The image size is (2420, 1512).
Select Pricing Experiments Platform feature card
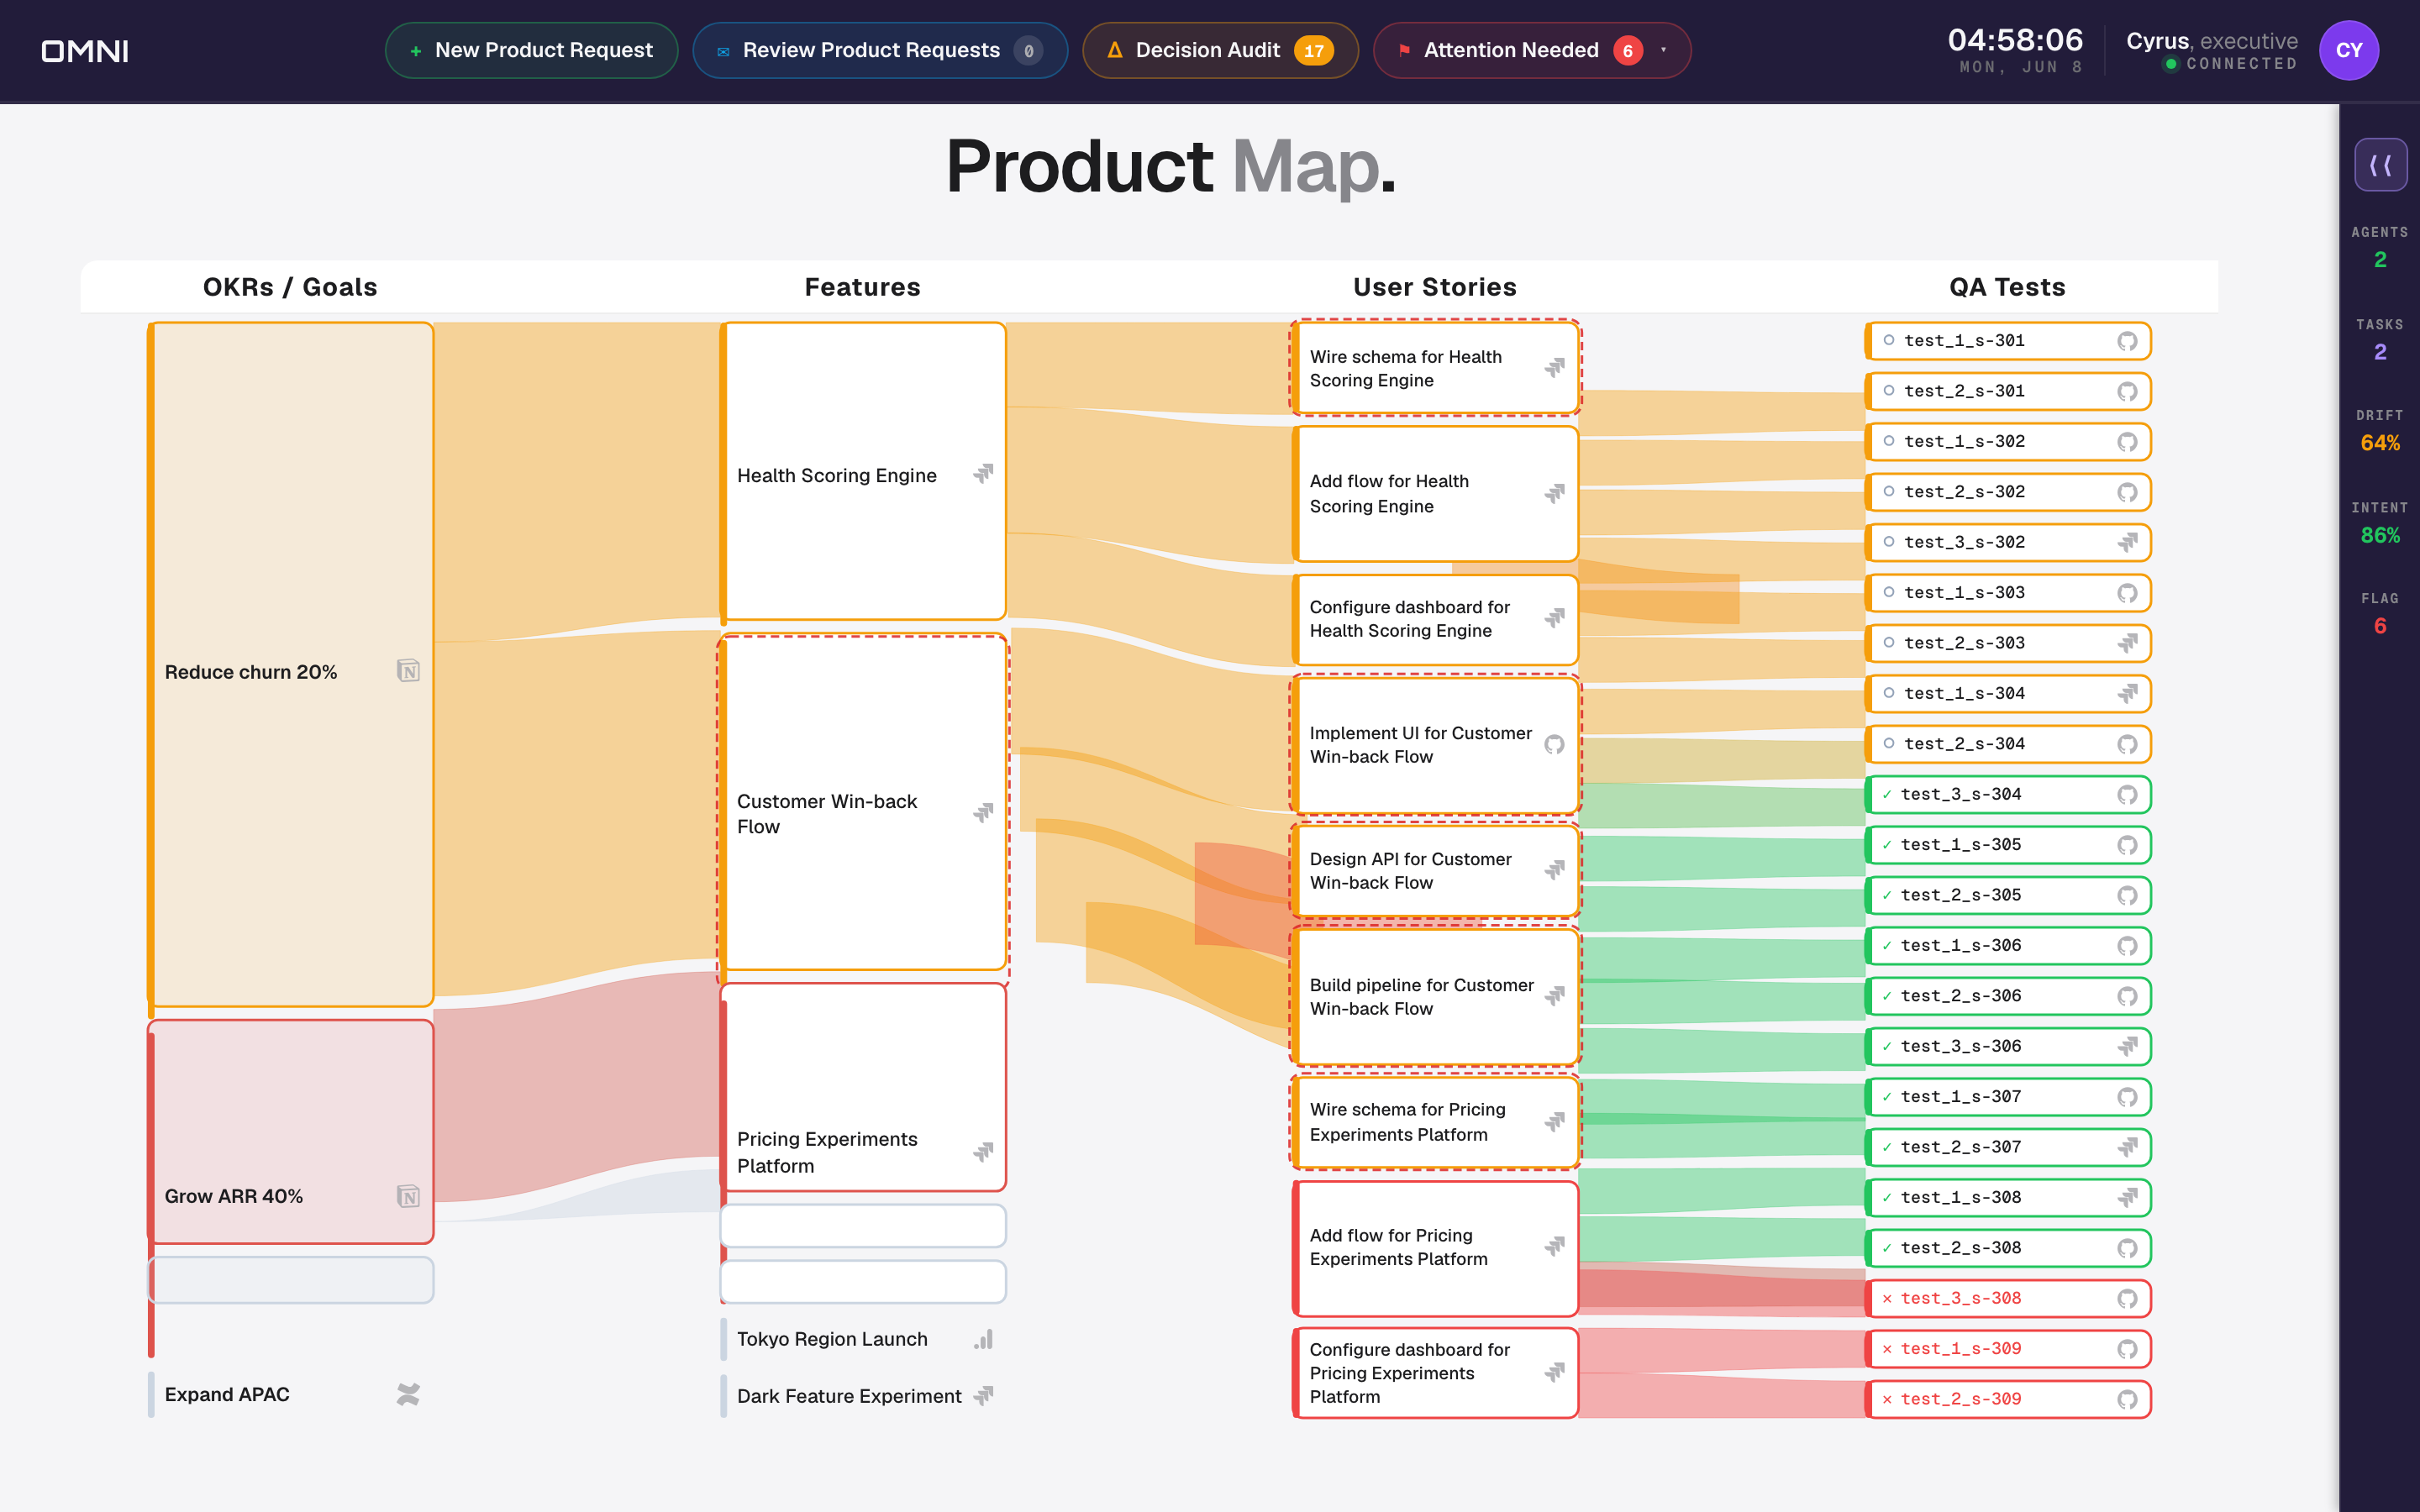coord(863,1087)
